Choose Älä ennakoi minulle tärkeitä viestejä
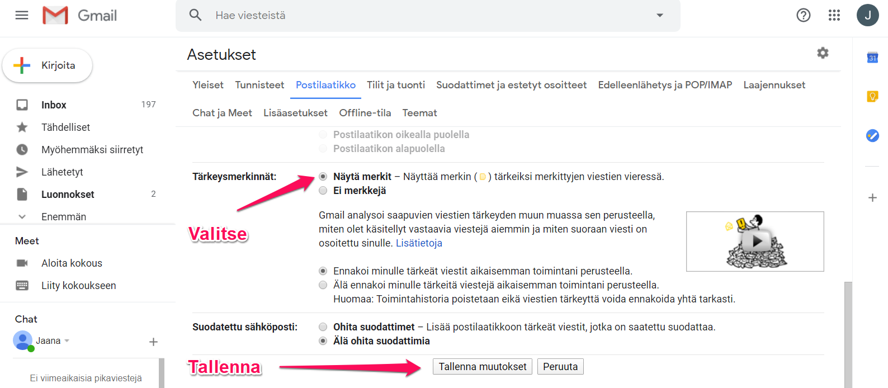 (323, 285)
